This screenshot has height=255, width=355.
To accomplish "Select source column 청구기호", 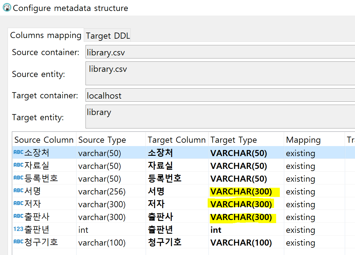I will pos(41,242).
